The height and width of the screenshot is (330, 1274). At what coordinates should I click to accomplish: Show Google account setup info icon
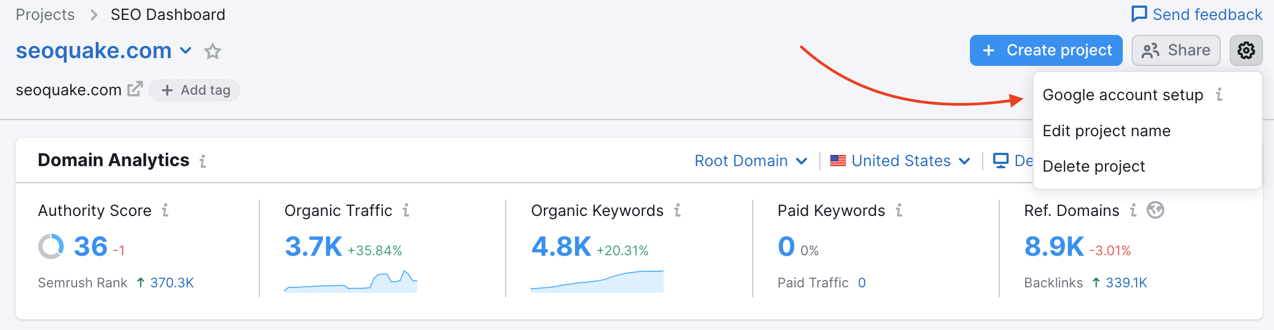[x=1219, y=95]
